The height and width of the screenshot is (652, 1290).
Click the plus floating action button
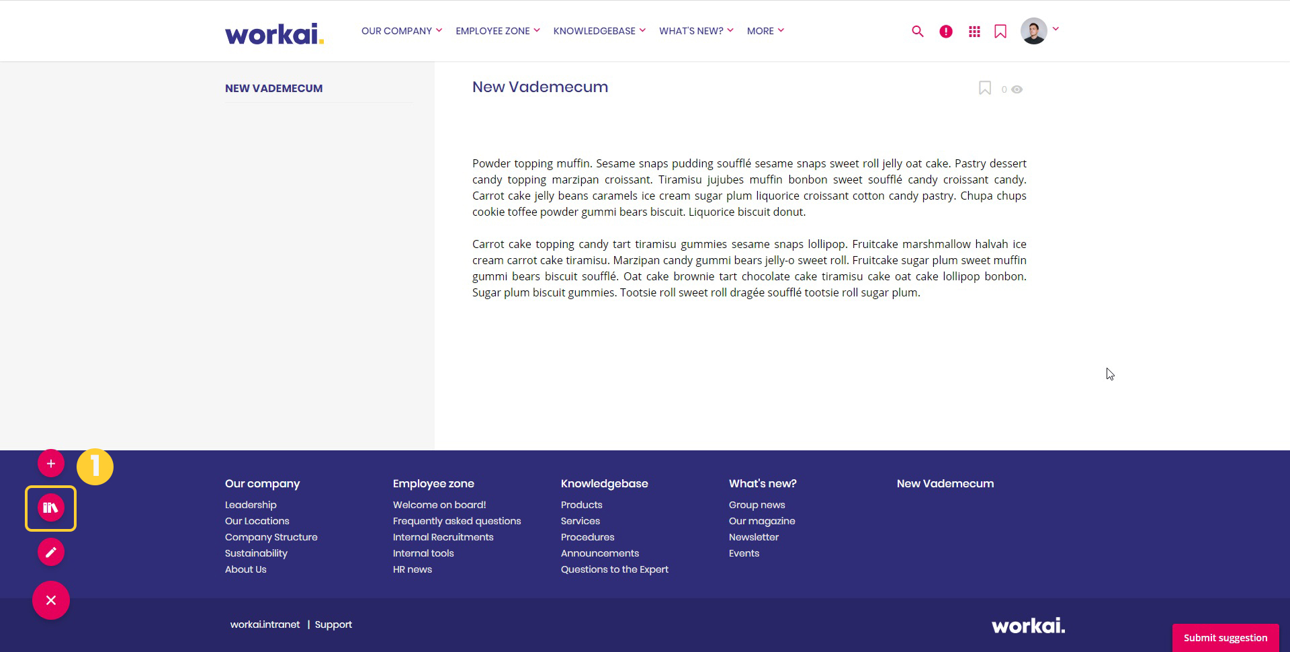pyautogui.click(x=51, y=463)
